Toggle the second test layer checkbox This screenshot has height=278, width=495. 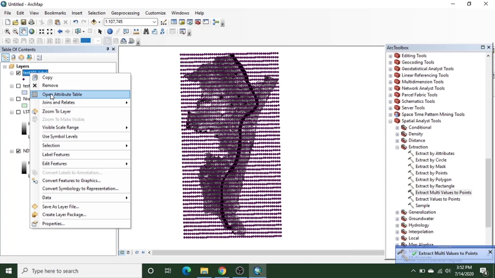[18, 86]
